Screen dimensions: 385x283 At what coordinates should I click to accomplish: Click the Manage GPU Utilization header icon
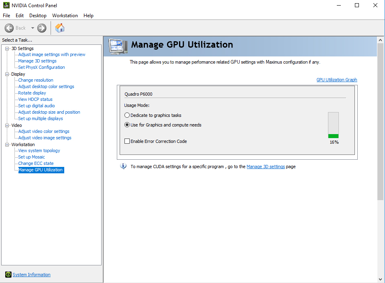118,46
